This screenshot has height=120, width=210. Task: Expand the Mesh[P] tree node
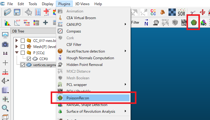tap(16, 46)
